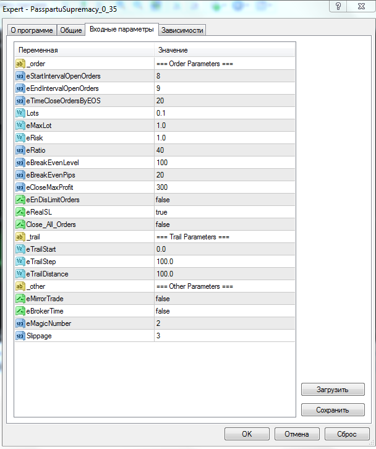Confirm with the OK button
The width and height of the screenshot is (376, 449).
coord(247,434)
